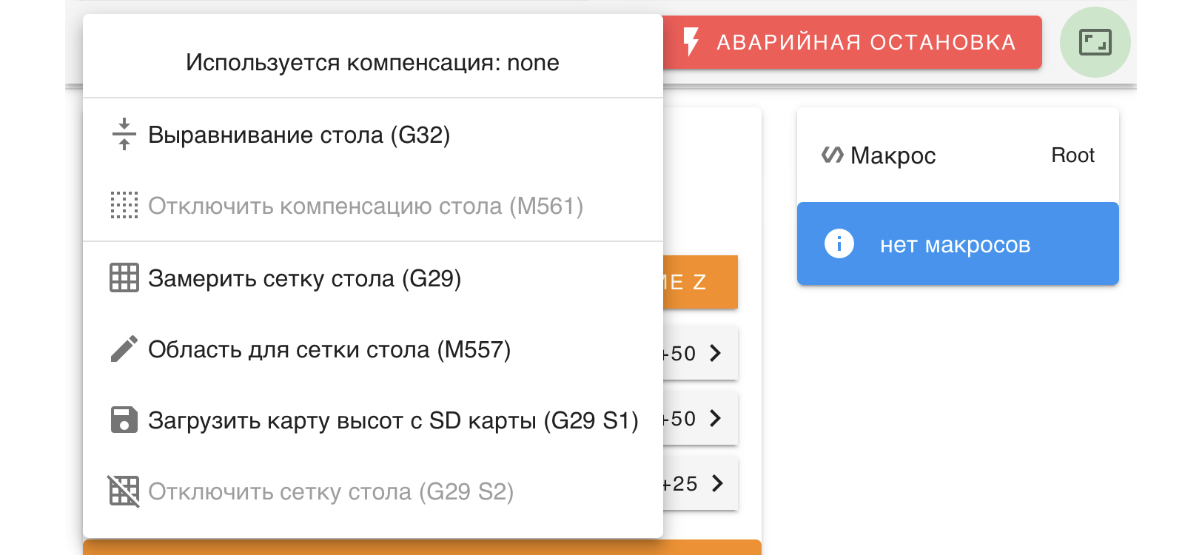This screenshot has height=555, width=1202.
Task: Click the info icon in macros banner
Action: [839, 243]
